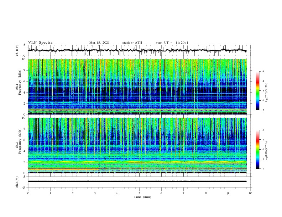This screenshot has height=217, width=282.
Task: Click the "start UT = 11:20:1" label
Action: click(172, 43)
